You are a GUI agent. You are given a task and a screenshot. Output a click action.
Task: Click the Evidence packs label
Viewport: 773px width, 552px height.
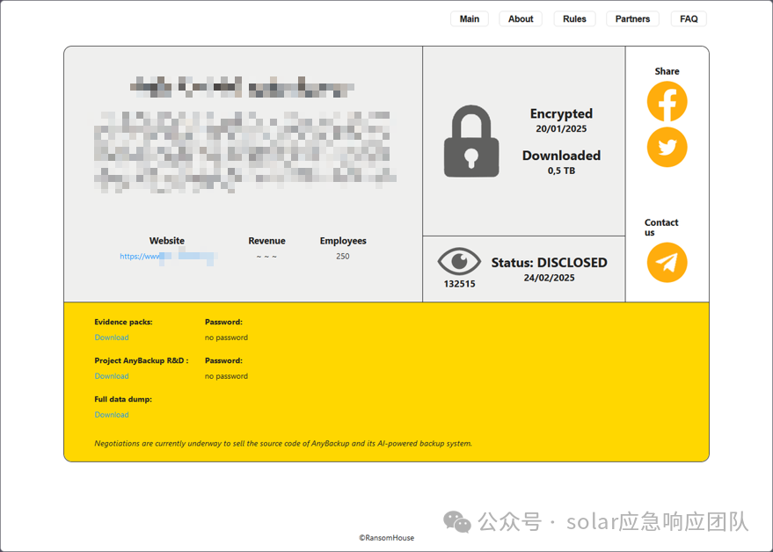tap(123, 322)
